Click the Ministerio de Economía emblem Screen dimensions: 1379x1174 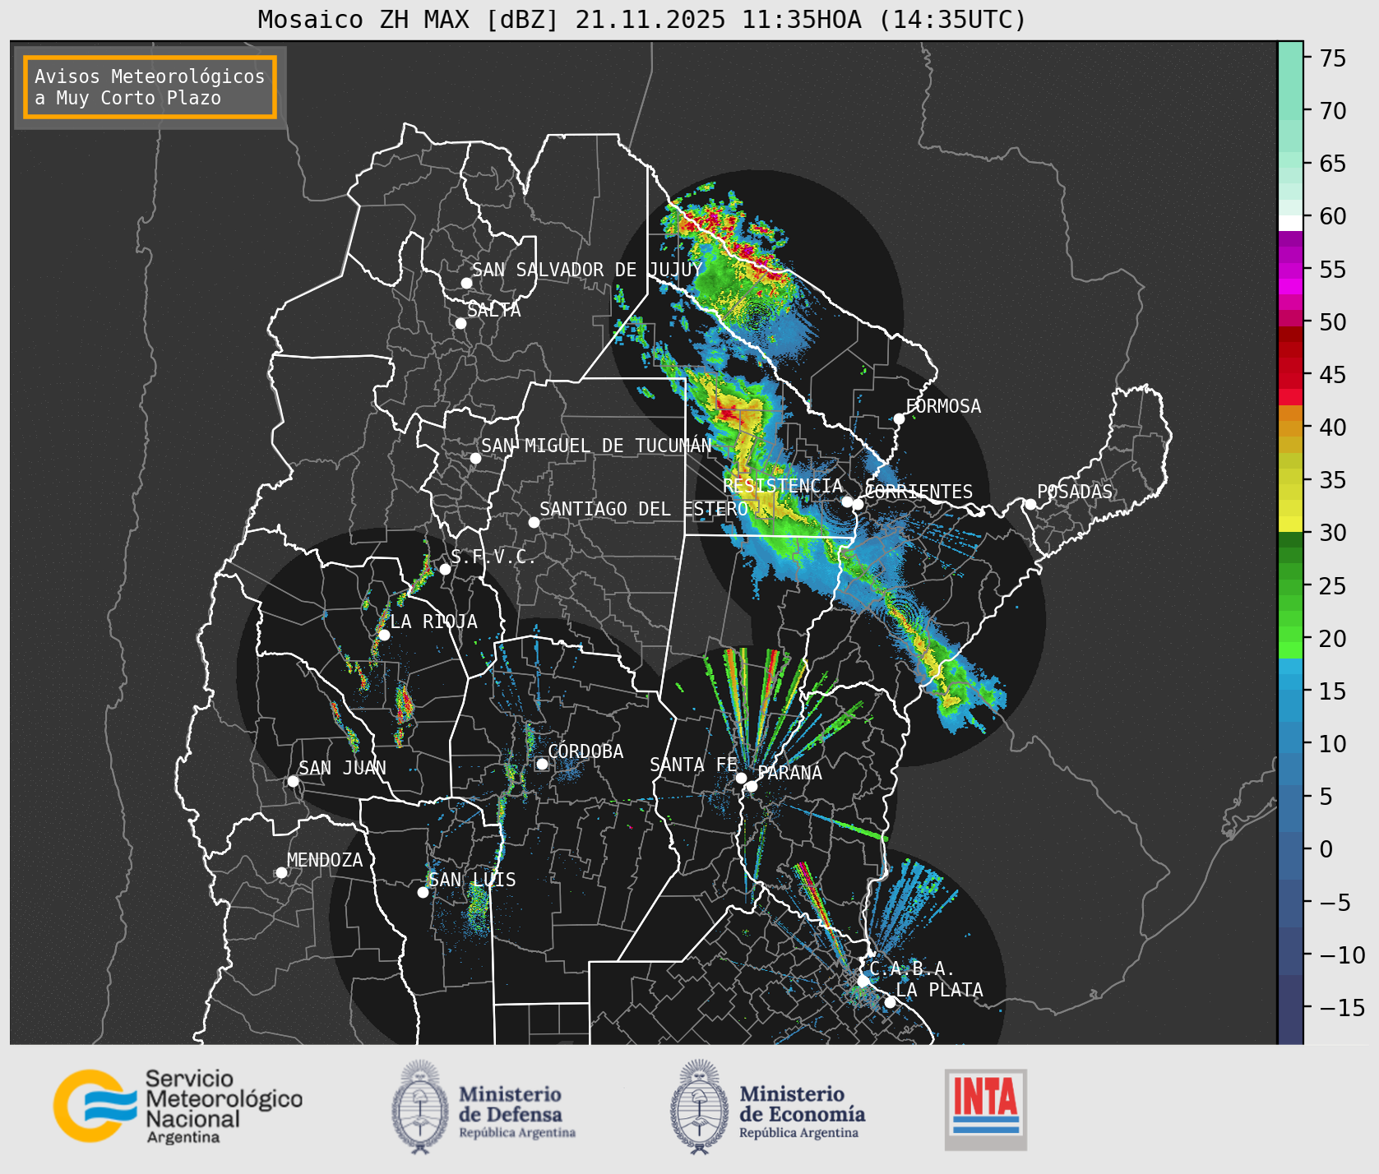(x=701, y=1107)
